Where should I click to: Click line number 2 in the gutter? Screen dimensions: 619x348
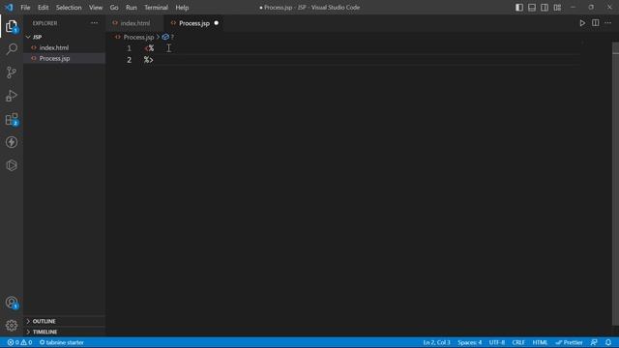pos(129,60)
